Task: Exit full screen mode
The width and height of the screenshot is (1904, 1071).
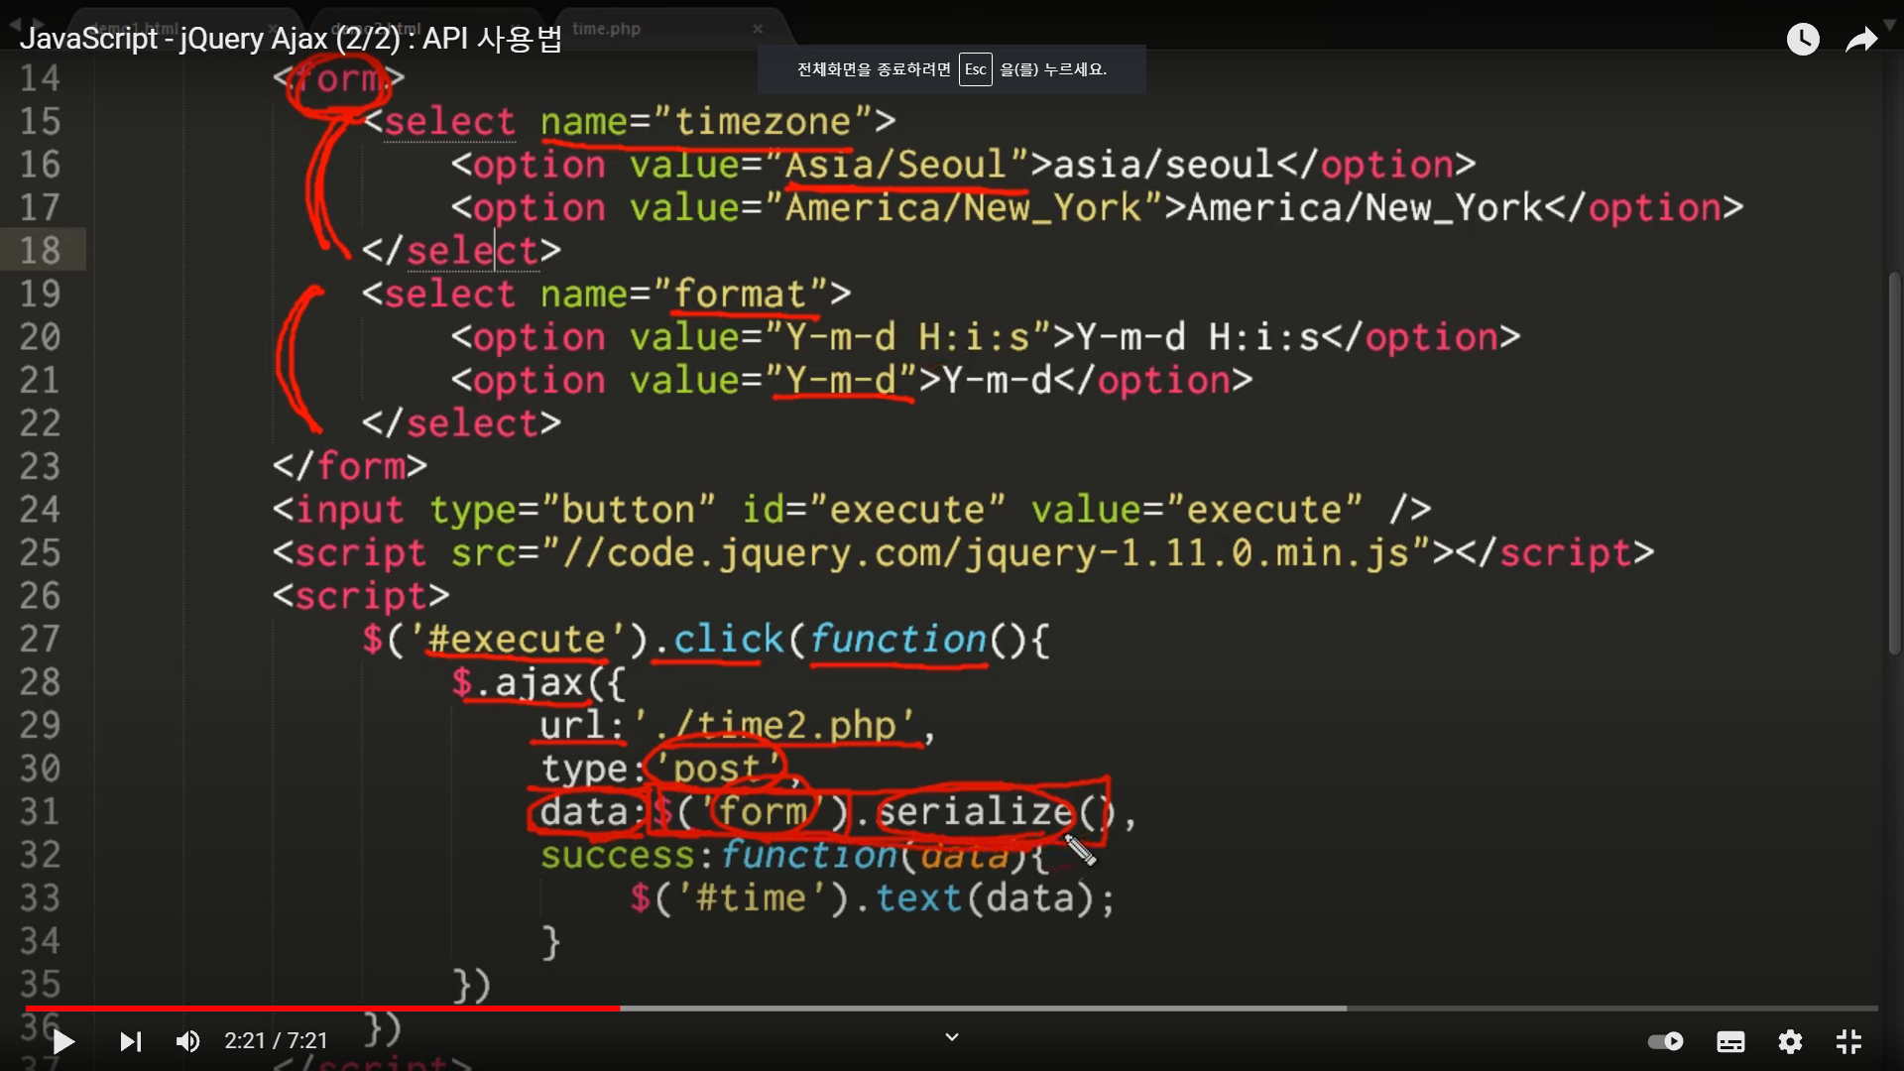Action: point(1848,1041)
